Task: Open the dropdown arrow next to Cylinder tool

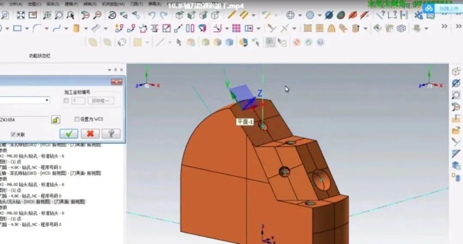Action: pos(86,29)
